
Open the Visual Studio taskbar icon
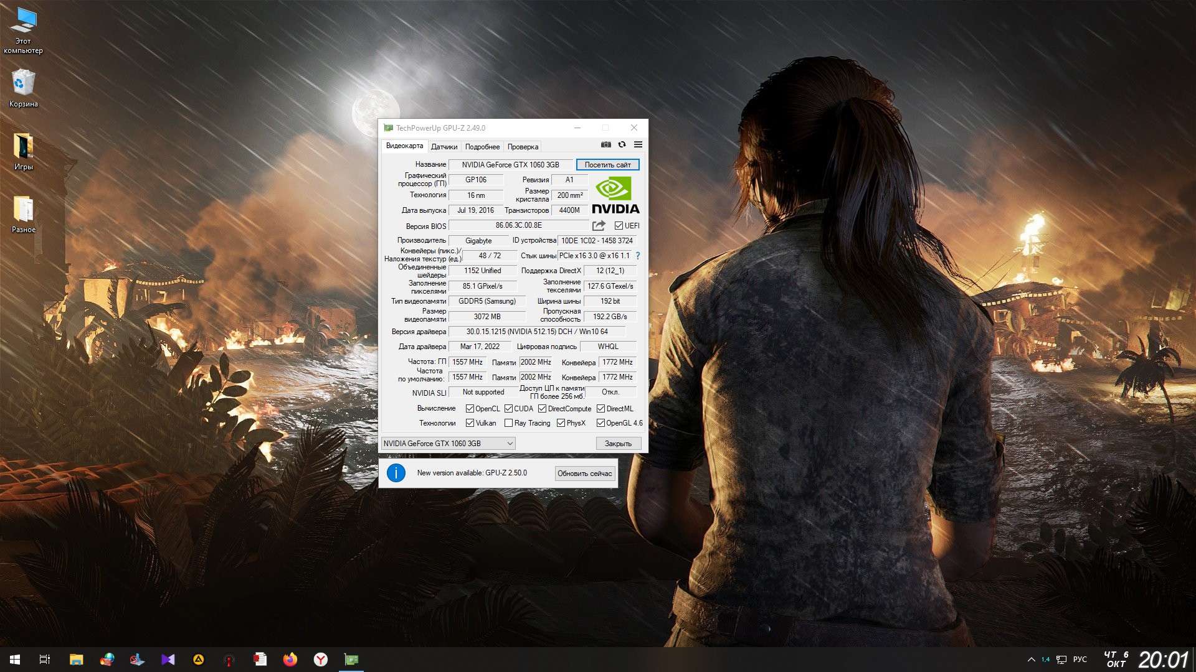click(168, 660)
